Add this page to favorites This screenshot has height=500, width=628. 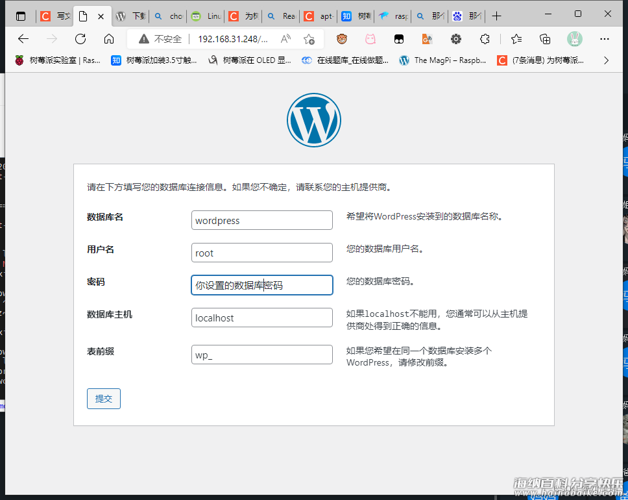click(309, 39)
